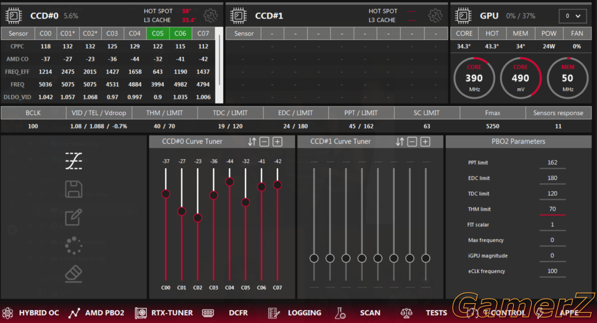The height and width of the screenshot is (323, 597).
Task: Click the GPU CORE temperature header
Action: 464,33
